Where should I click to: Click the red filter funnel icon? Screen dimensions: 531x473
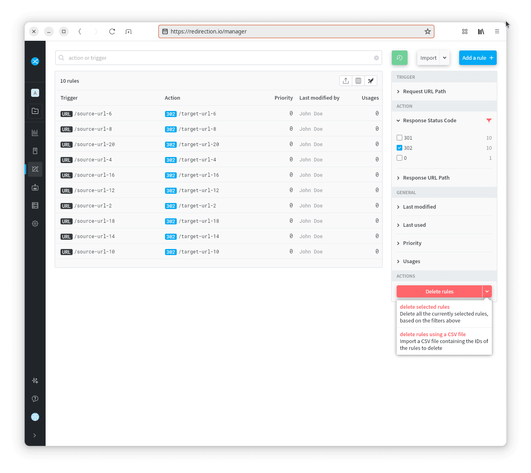coord(489,121)
